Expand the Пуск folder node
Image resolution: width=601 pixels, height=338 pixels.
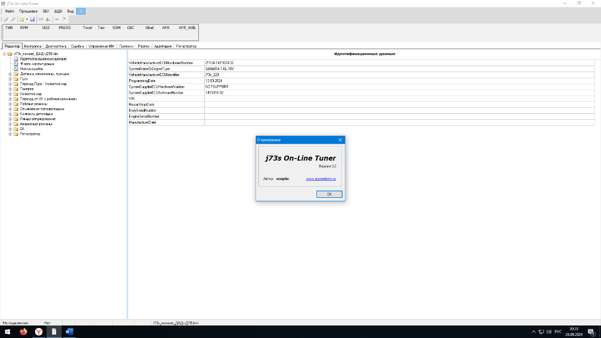point(10,79)
